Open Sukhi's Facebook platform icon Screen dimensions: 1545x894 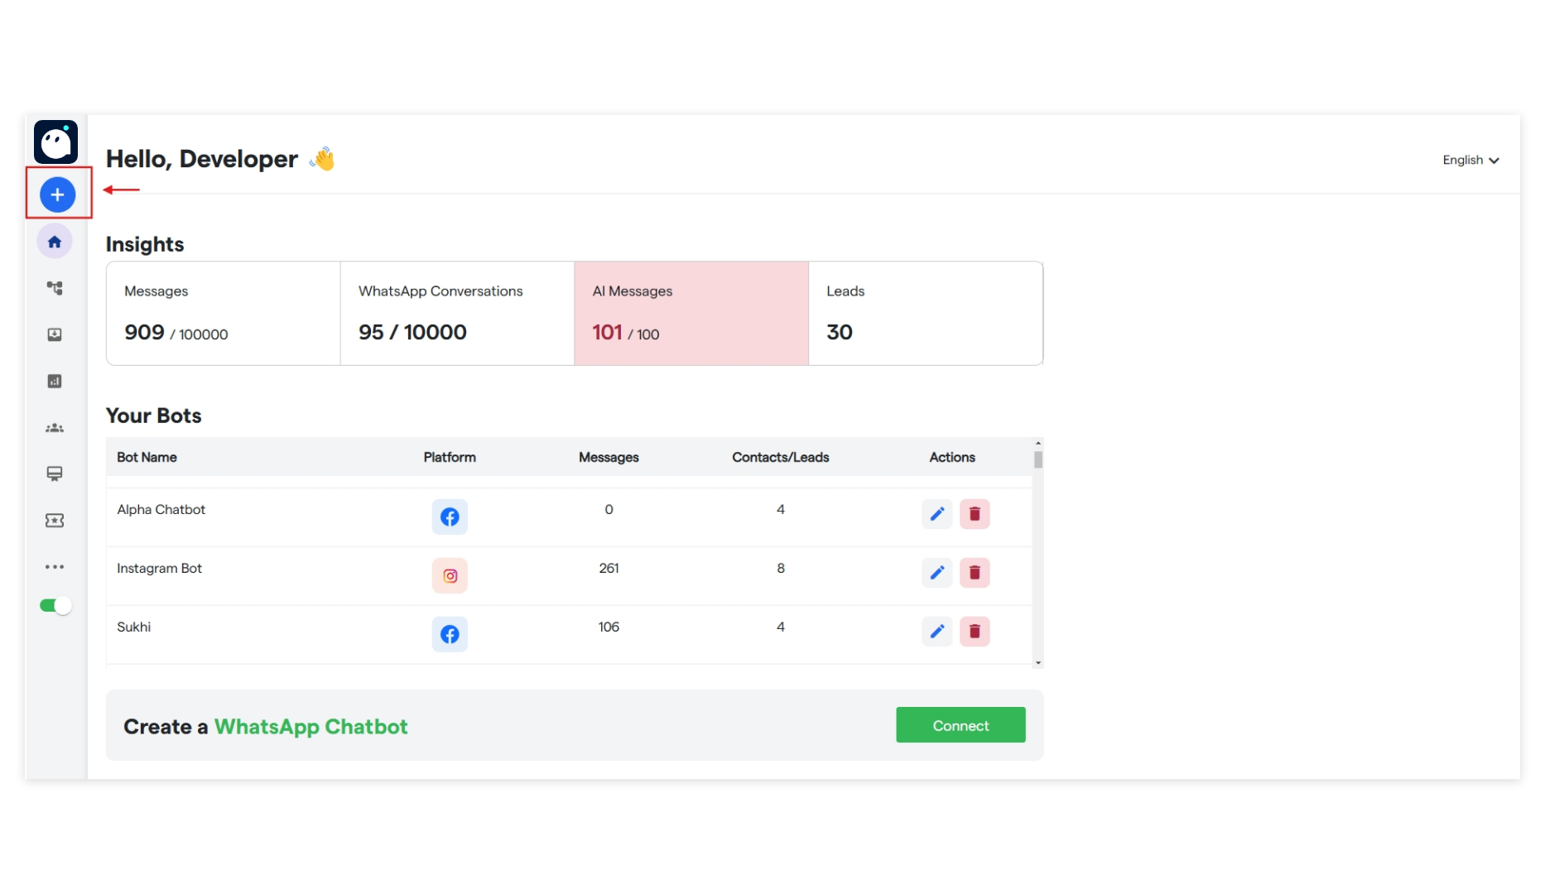click(450, 634)
